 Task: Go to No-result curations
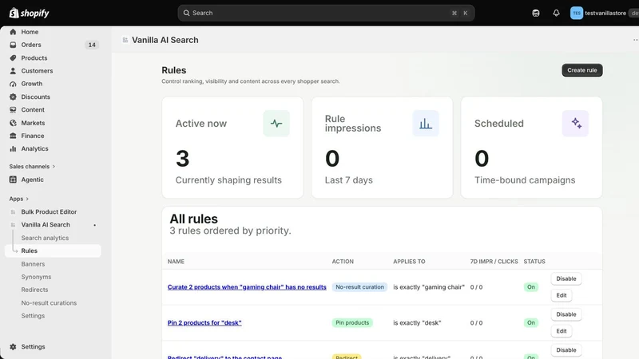[49, 303]
